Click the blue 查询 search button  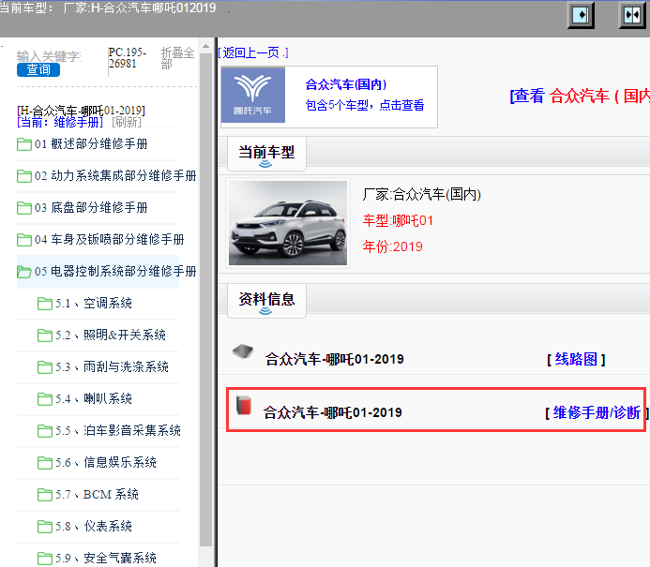(38, 69)
